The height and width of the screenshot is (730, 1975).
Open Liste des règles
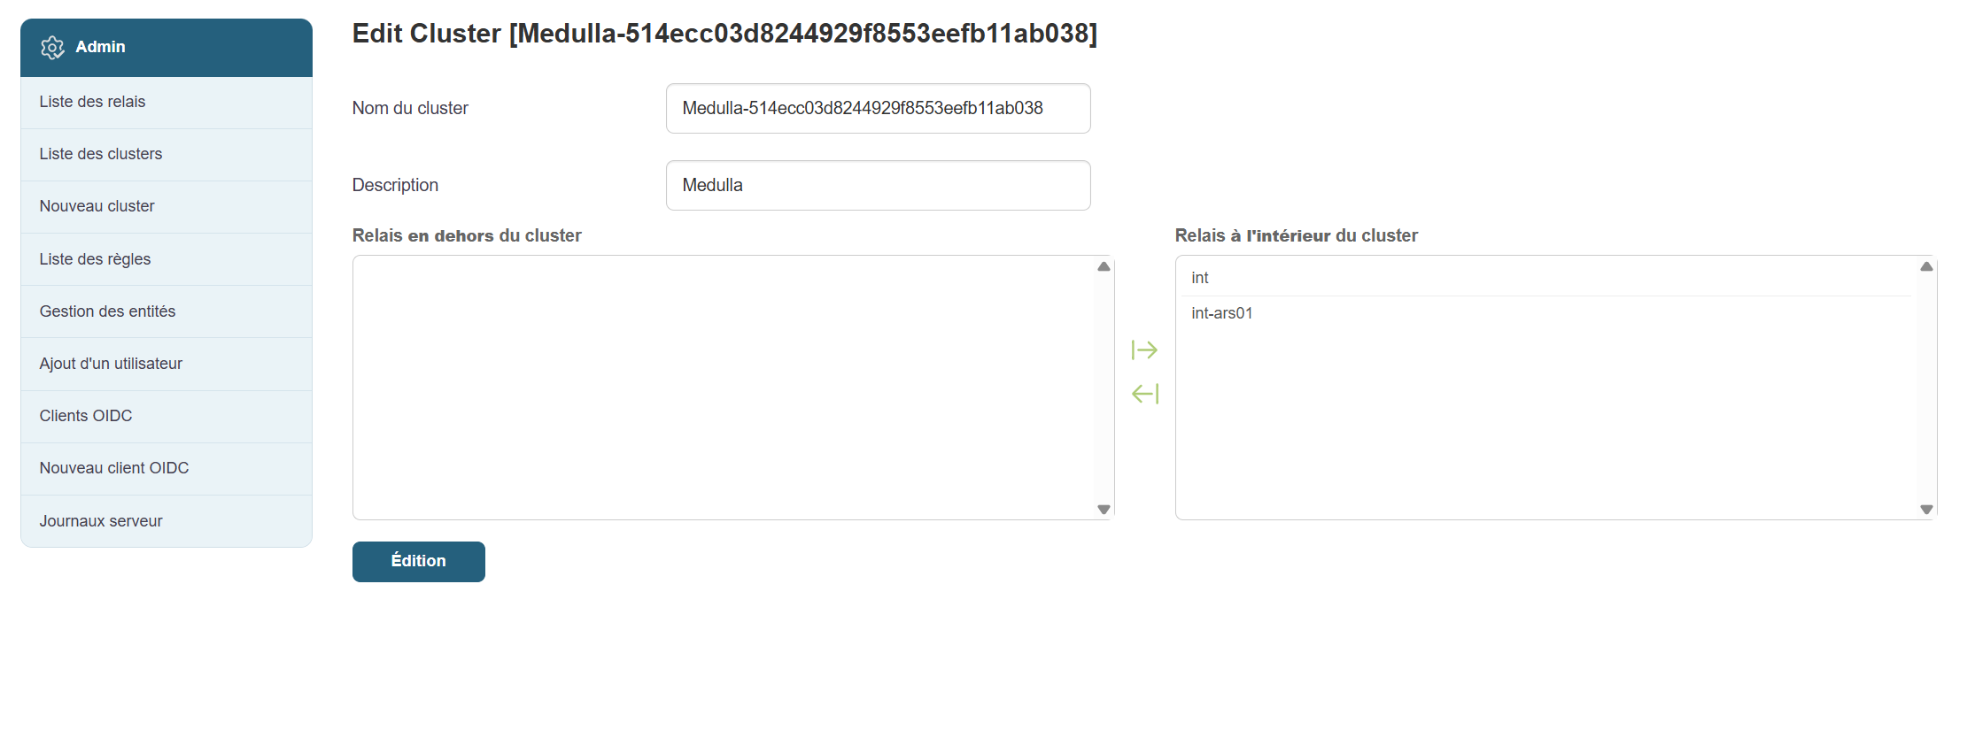click(x=95, y=259)
